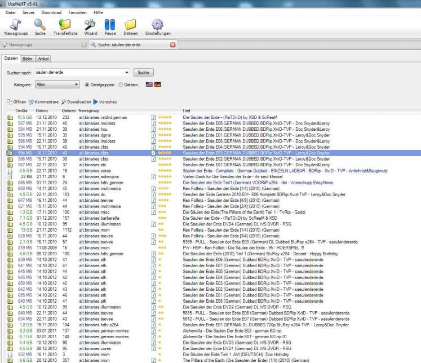This screenshot has width=421, height=363.
Task: Close the 'Suche: säulen der erde' tab
Action: (172, 45)
